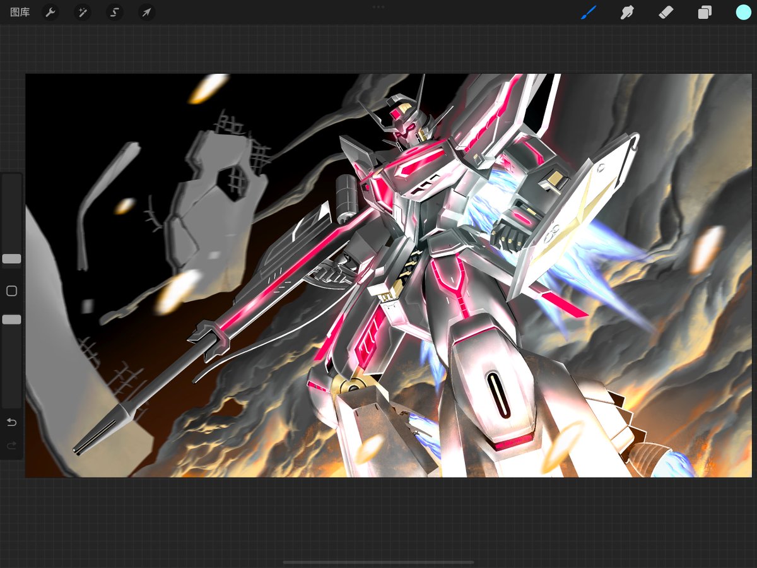Tap the home indicator bar at bottom
Image resolution: width=757 pixels, height=568 pixels.
[378, 561]
